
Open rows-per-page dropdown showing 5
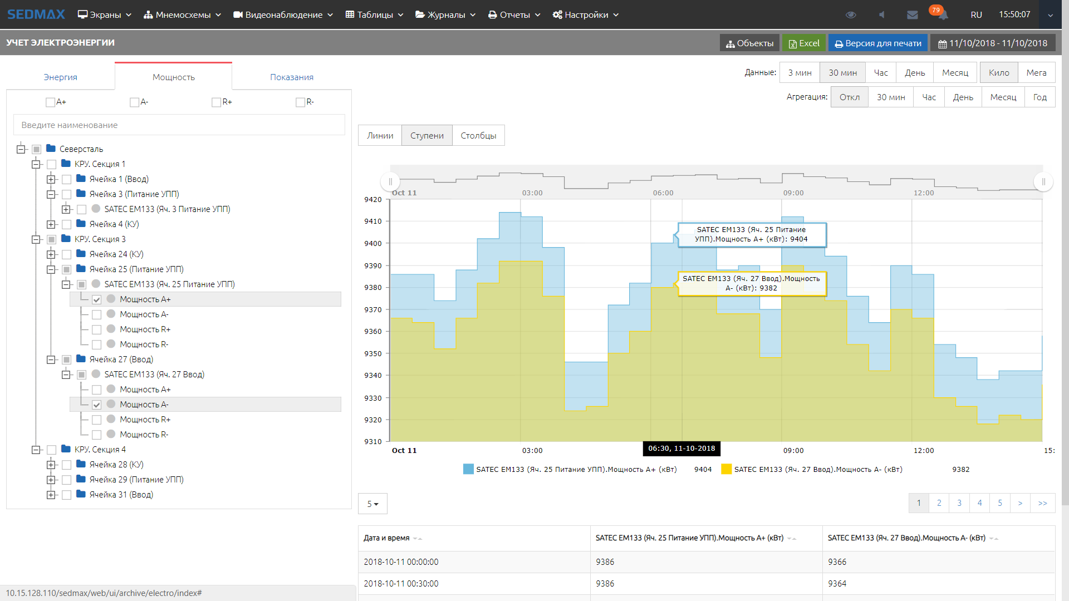pos(372,504)
